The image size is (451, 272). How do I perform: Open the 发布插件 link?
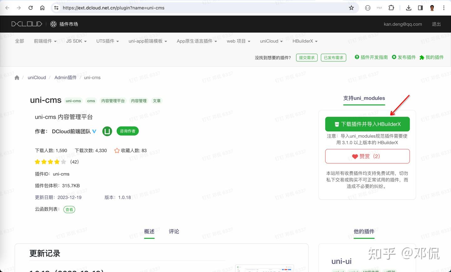407,57
